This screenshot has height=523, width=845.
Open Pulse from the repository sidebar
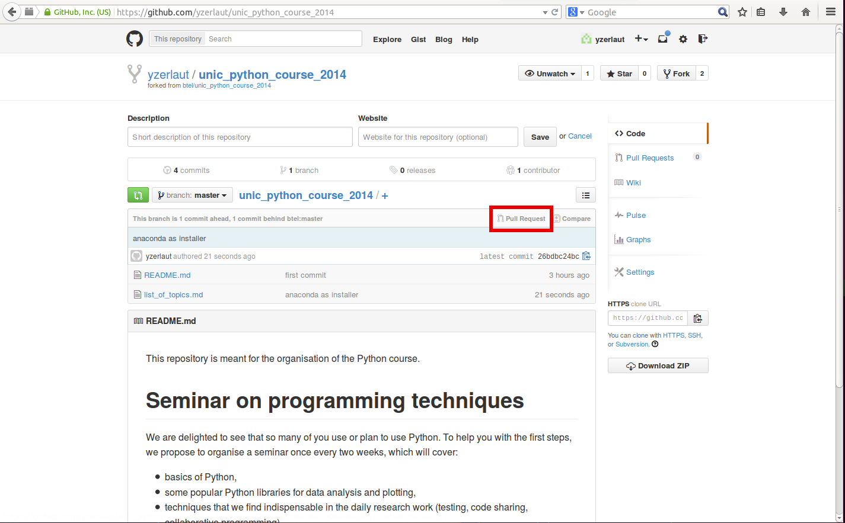point(634,215)
